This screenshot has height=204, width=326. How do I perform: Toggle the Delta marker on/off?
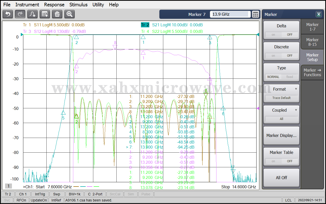point(281,34)
